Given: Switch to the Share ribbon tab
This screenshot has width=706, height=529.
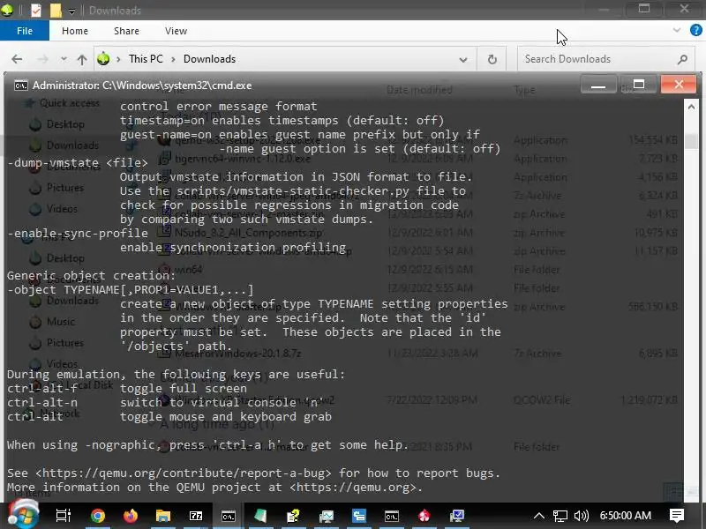Looking at the screenshot, I should [x=126, y=31].
